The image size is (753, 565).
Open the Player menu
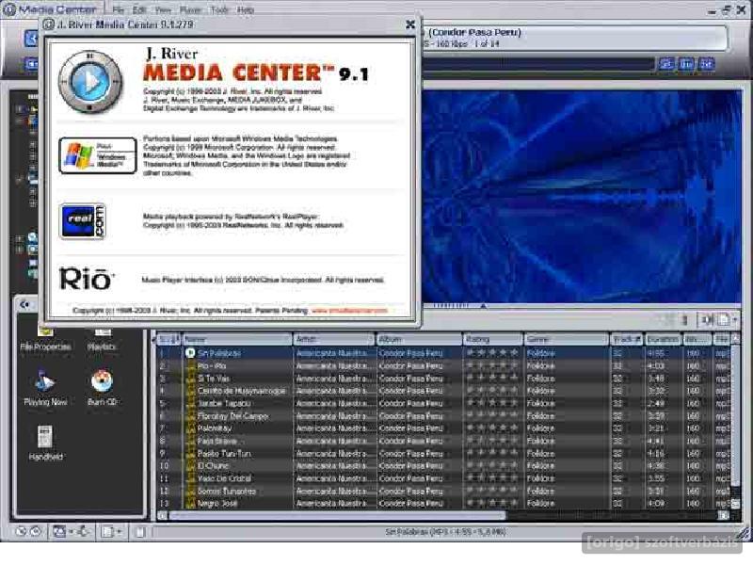(191, 9)
